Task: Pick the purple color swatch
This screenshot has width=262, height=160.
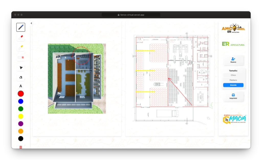Action: (x=21, y=124)
